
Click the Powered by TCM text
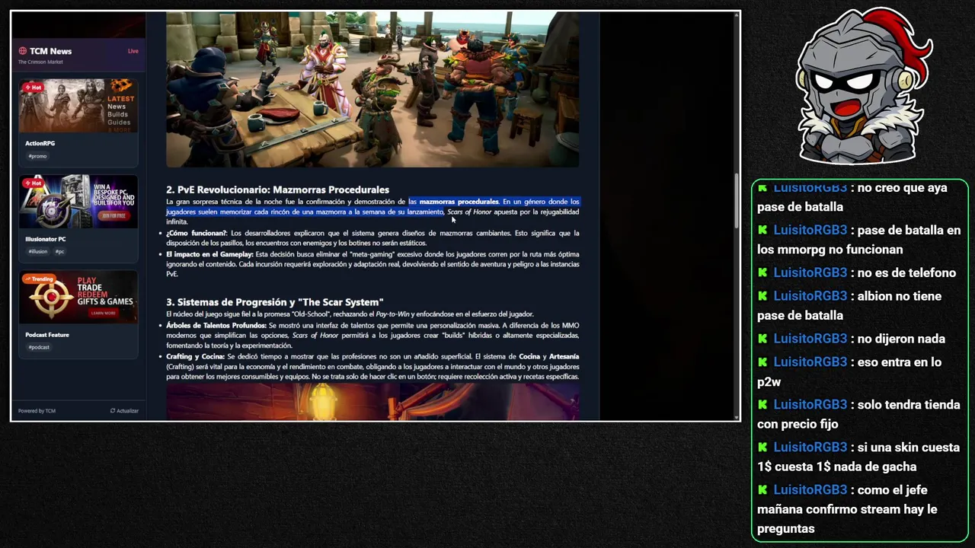[x=37, y=411]
